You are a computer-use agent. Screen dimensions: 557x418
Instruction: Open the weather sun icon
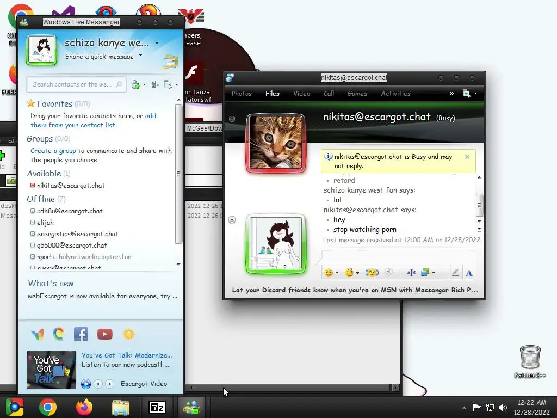click(128, 334)
